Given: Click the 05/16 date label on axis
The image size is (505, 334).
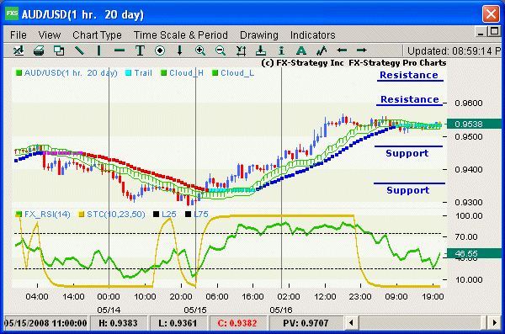Looking at the screenshot, I should pyautogui.click(x=281, y=310).
